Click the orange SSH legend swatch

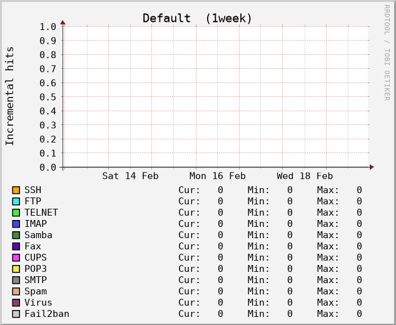[16, 190]
